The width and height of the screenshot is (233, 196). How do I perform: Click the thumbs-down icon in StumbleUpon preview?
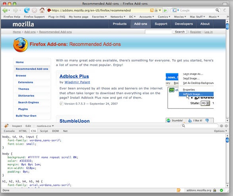tap(207, 120)
